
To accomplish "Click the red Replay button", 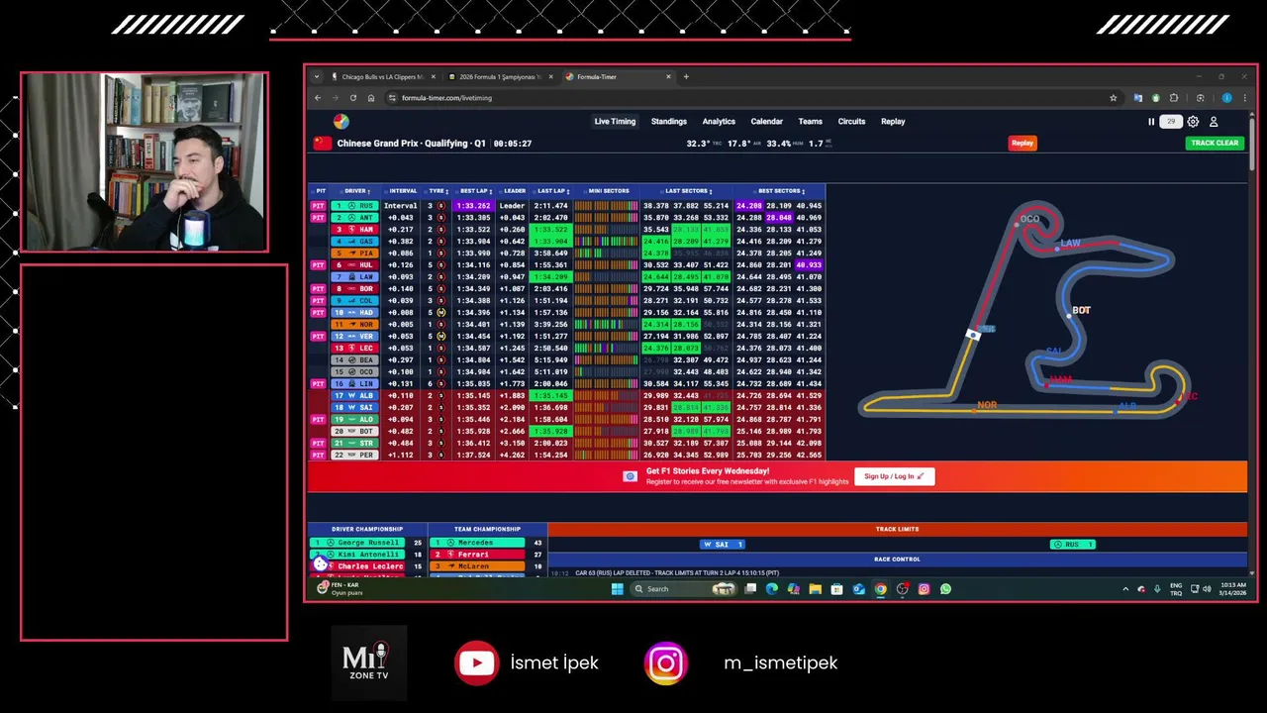I will coord(1023,144).
